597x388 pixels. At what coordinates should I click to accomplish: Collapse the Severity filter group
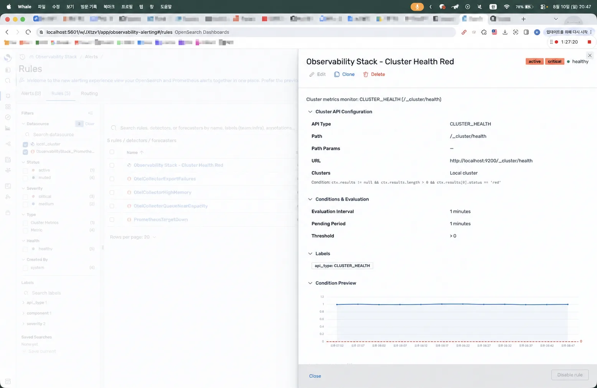[23, 188]
